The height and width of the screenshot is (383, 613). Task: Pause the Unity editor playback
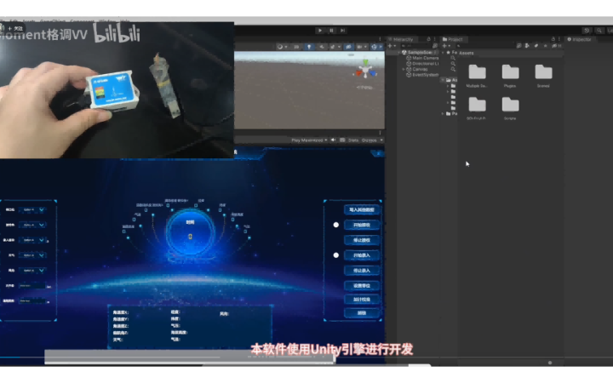[x=331, y=31]
